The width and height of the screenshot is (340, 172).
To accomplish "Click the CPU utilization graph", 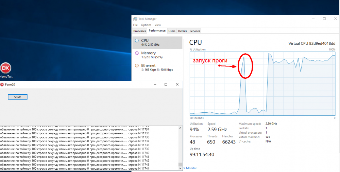I will (262, 83).
